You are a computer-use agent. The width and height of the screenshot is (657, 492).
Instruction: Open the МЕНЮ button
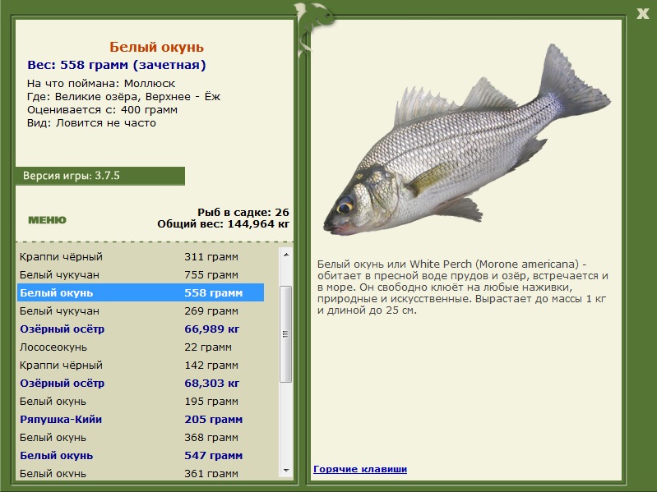click(47, 220)
